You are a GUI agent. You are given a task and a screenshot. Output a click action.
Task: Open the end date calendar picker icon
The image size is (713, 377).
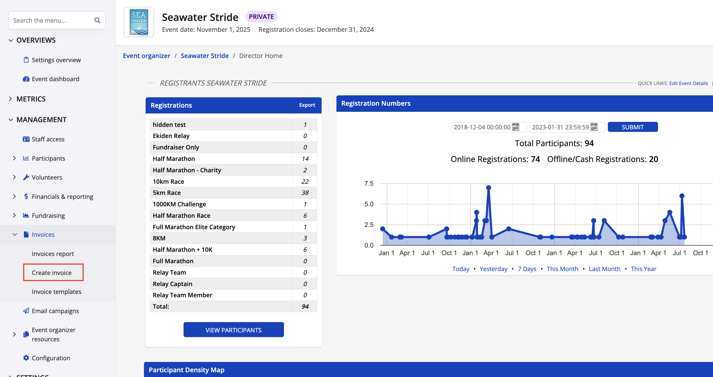(594, 127)
